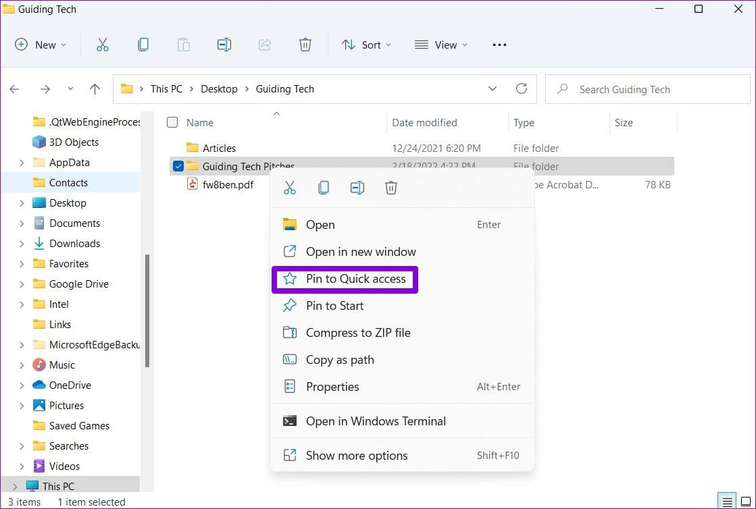
Task: Click the Copy icon in the top toolbar
Action: click(143, 45)
